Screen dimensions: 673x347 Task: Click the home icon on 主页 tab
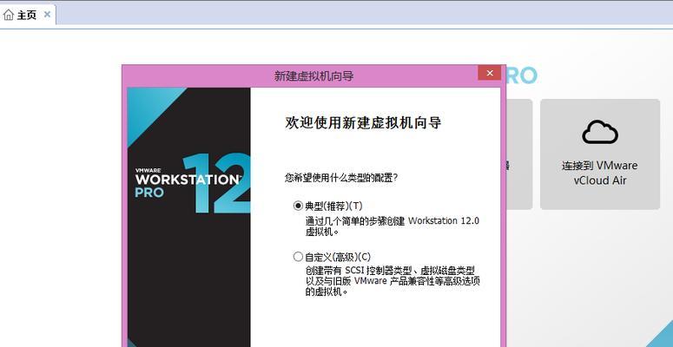[x=8, y=15]
